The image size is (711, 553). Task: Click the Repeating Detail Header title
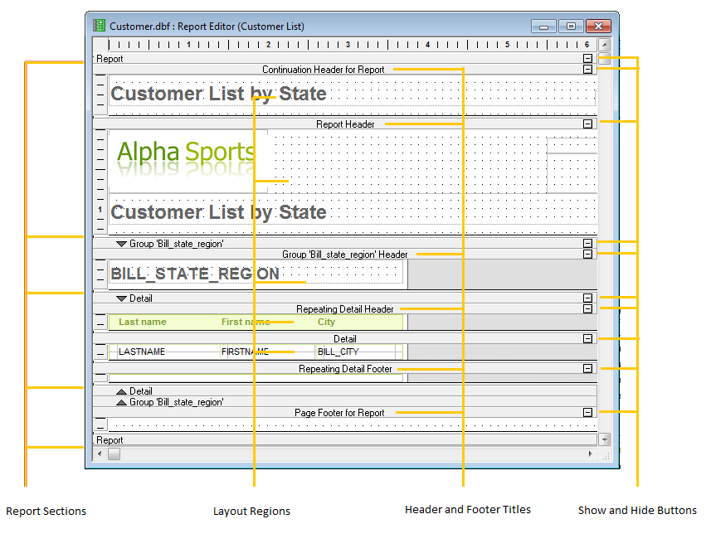344,309
